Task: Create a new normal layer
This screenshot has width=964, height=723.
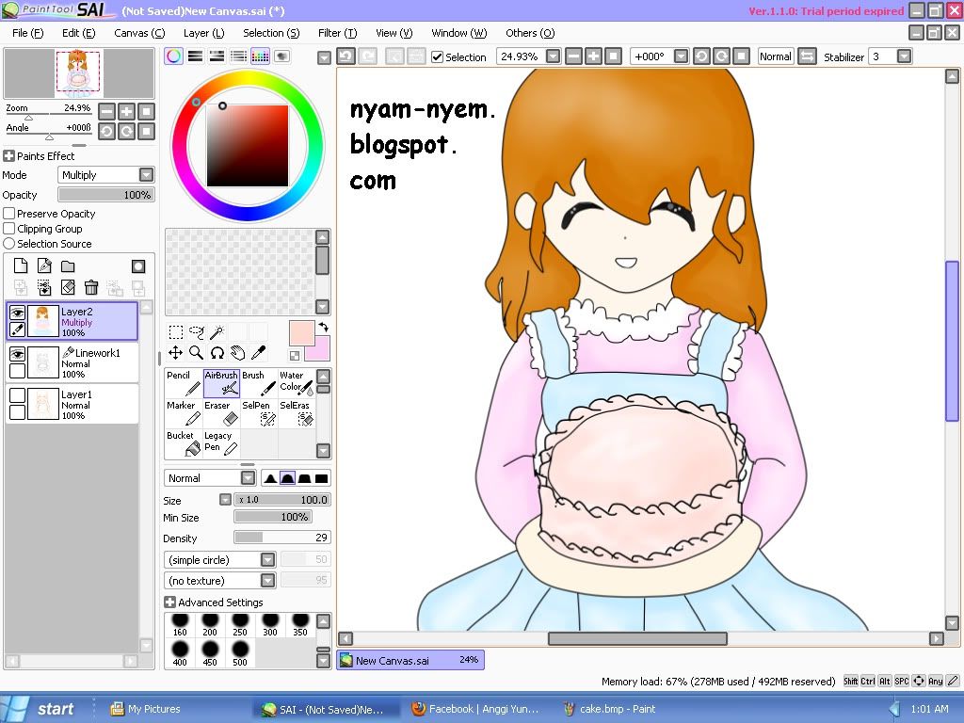Action: 21,265
